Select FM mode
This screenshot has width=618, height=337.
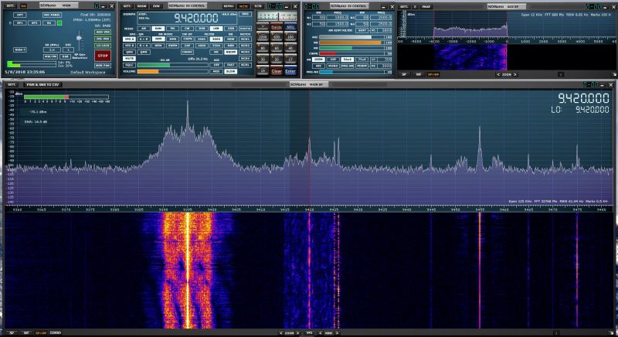172,29
